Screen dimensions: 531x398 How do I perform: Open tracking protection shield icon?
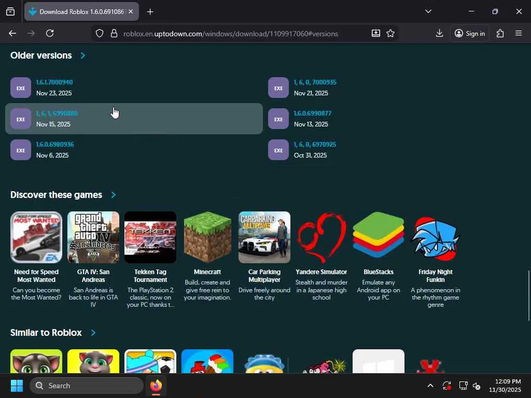99,33
